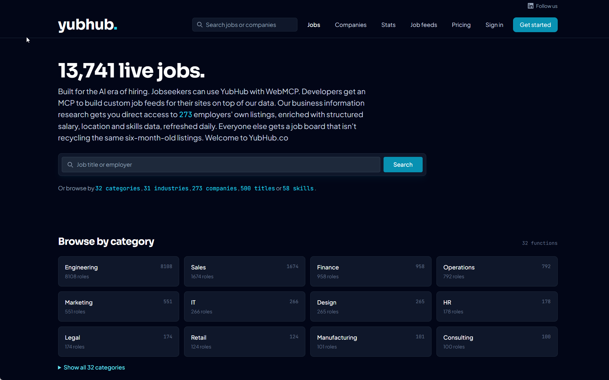Screen dimensions: 609x380
Task: Click the Sign in link
Action: 494,25
